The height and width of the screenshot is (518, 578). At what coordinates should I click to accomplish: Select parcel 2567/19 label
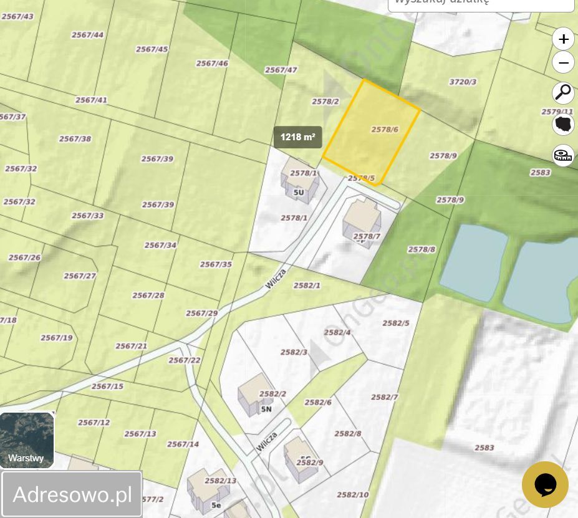click(56, 338)
